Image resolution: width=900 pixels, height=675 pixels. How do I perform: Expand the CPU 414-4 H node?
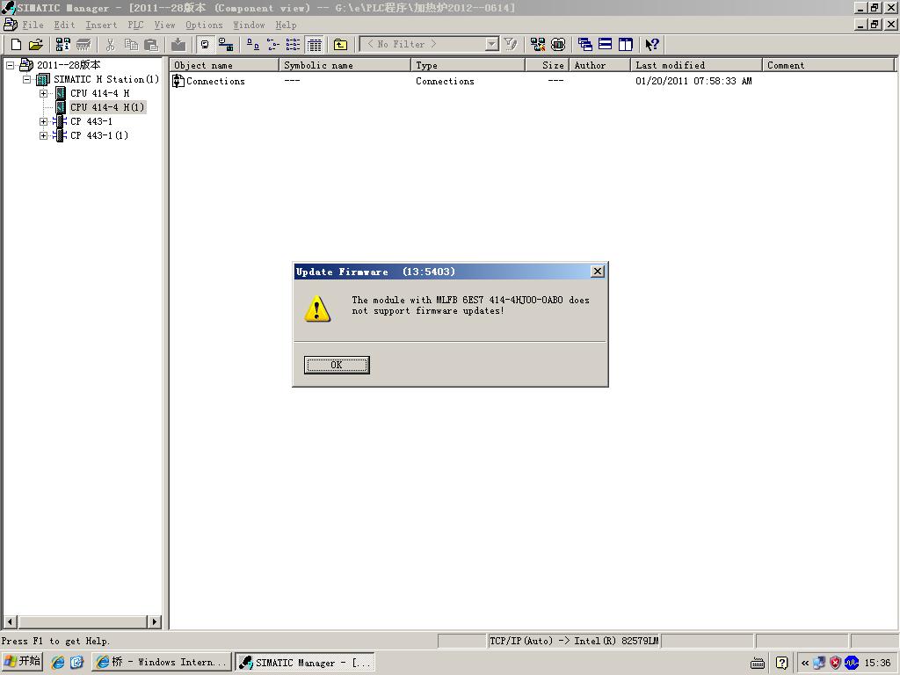[43, 93]
